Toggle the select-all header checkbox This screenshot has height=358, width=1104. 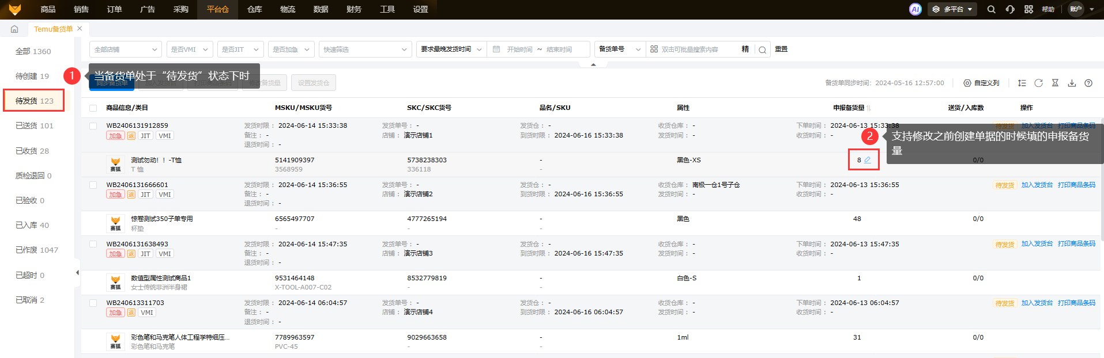click(93, 108)
